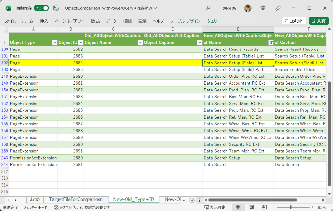
Task: Open the file name dropdown in title bar
Action: [x=155, y=8]
